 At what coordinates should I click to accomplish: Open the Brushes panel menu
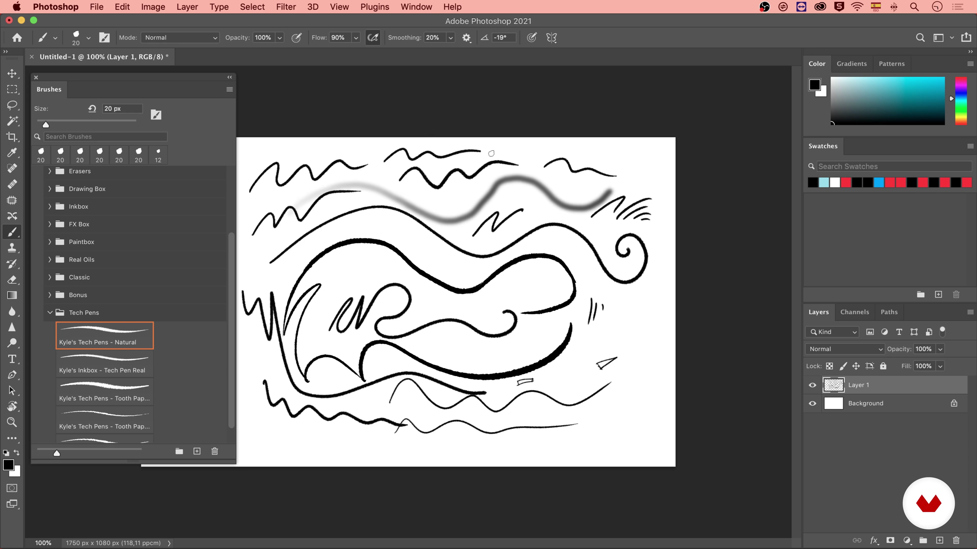pos(229,89)
